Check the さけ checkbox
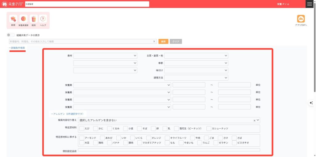This screenshot has width=316, height=157. click(x=220, y=138)
